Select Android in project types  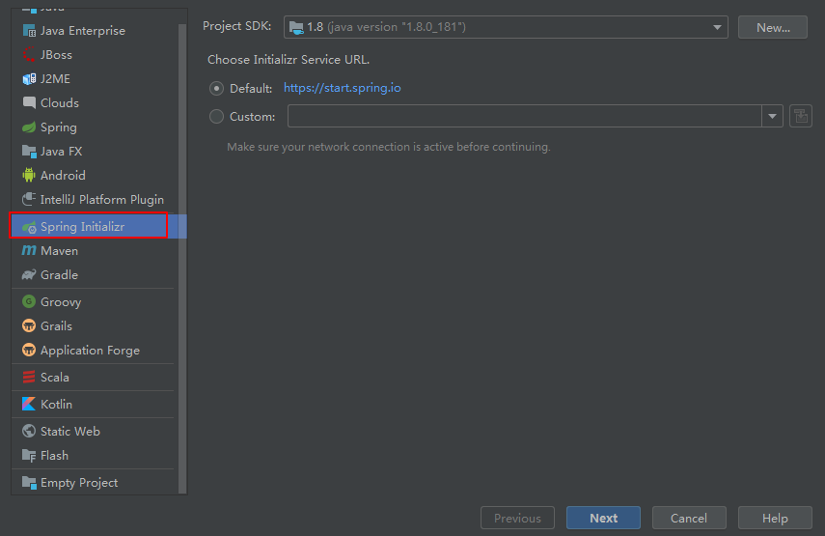click(x=95, y=176)
